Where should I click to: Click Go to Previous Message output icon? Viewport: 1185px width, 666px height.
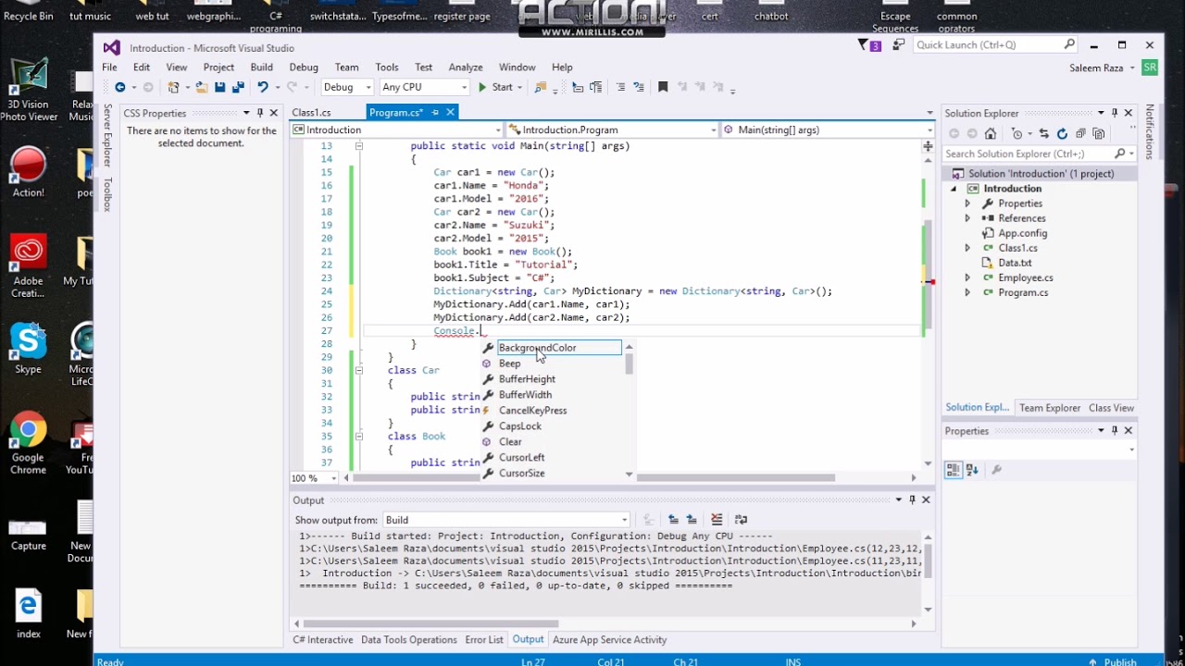673,520
